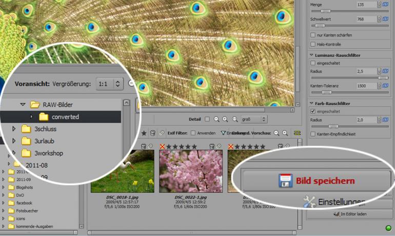The height and width of the screenshot is (236, 395).
Task: Link icon above DSC_0018-1.jpg thumbnail
Action: pyautogui.click(x=150, y=146)
